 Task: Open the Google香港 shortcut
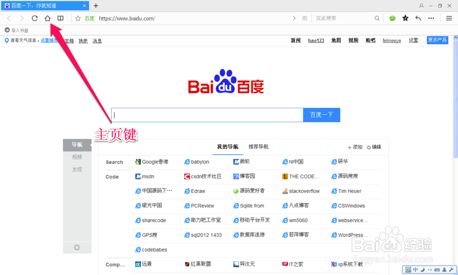(152, 162)
